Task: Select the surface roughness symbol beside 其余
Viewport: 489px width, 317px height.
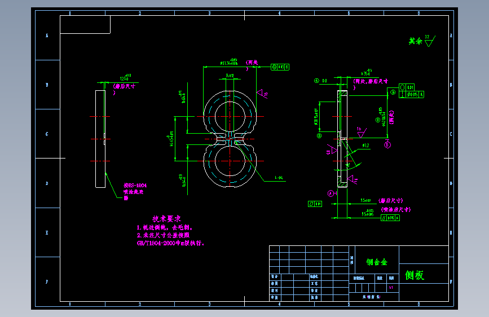Action: [430, 41]
